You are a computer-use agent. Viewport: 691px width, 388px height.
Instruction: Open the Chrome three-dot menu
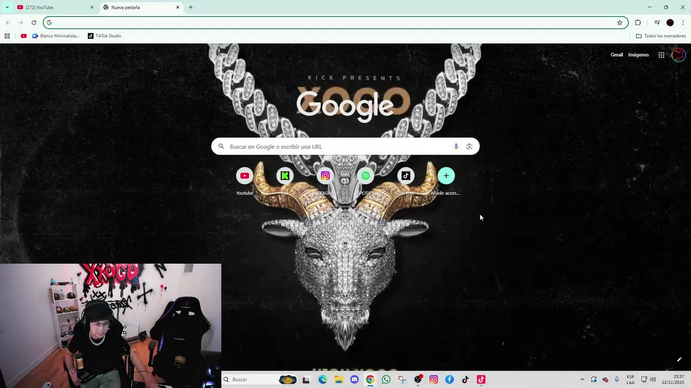683,23
